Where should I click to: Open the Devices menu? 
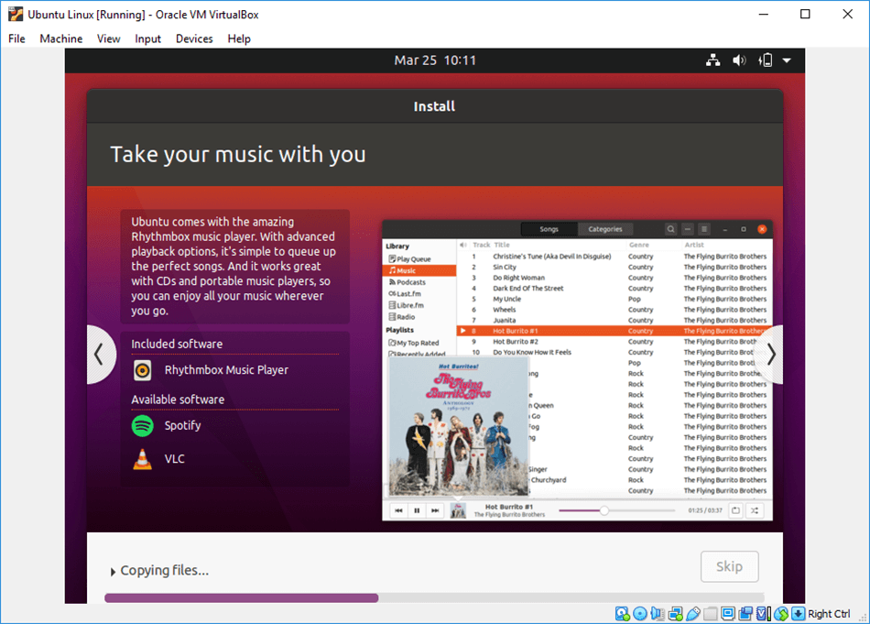[x=194, y=38]
